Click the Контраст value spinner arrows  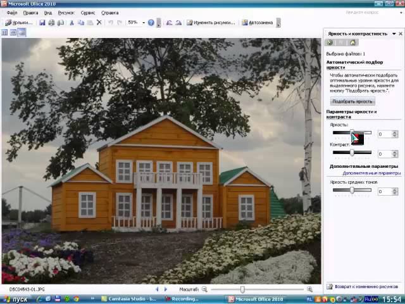[394, 154]
